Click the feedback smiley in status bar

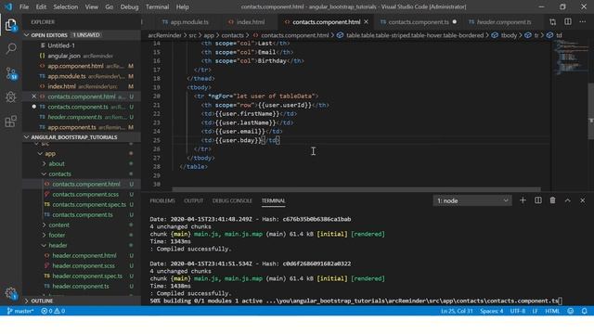pos(571,311)
